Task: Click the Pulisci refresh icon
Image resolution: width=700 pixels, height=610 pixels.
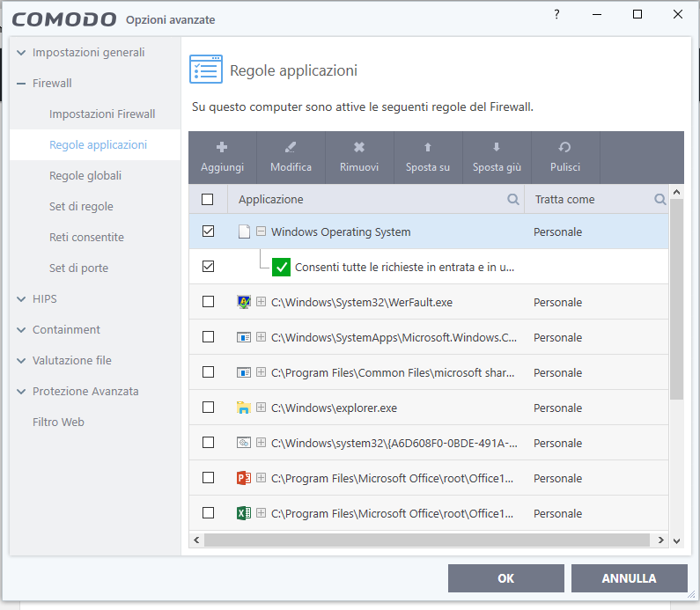Action: 565,148
